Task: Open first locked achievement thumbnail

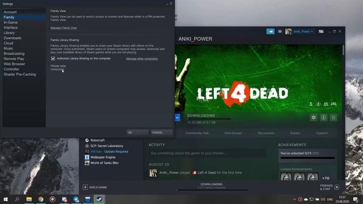Action: tap(286, 177)
